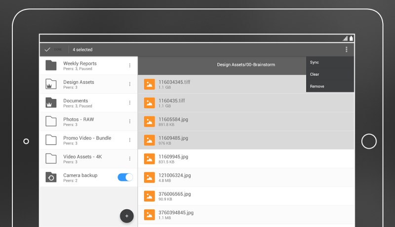This screenshot has height=227, width=395.
Task: Open Photos - RAW folder options menu
Action: [130, 121]
